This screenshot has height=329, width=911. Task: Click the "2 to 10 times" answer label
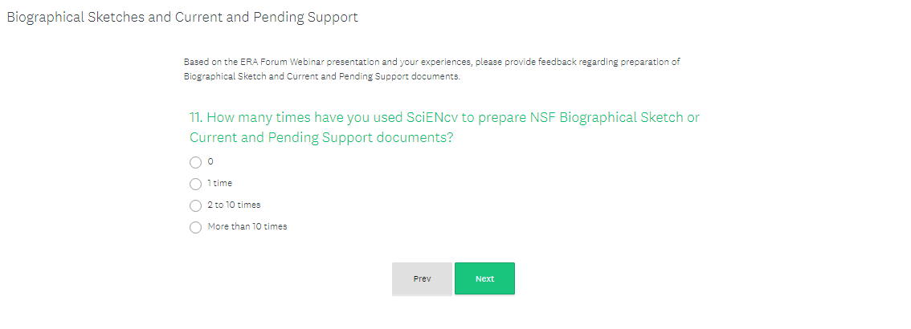tap(234, 205)
